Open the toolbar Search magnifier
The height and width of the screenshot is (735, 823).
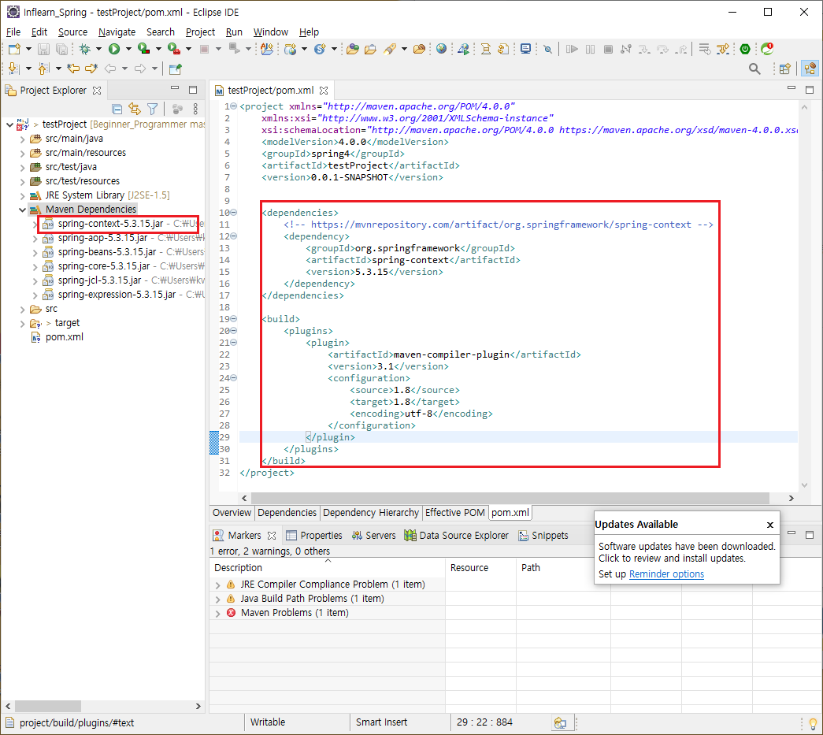point(754,69)
